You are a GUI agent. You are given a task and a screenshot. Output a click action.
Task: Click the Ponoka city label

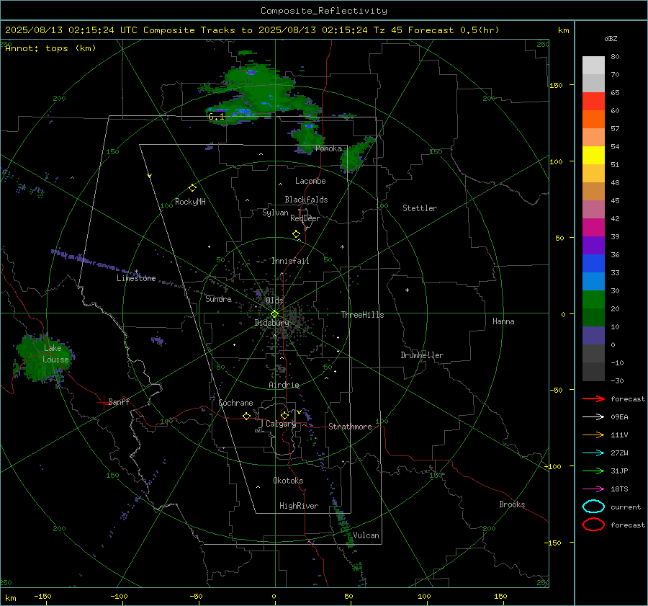click(328, 148)
